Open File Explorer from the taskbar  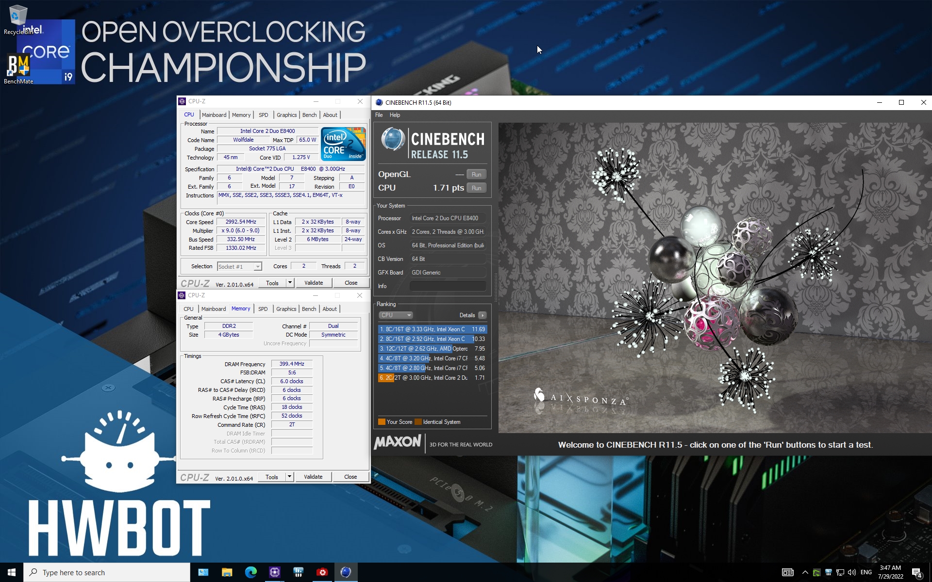tap(227, 572)
